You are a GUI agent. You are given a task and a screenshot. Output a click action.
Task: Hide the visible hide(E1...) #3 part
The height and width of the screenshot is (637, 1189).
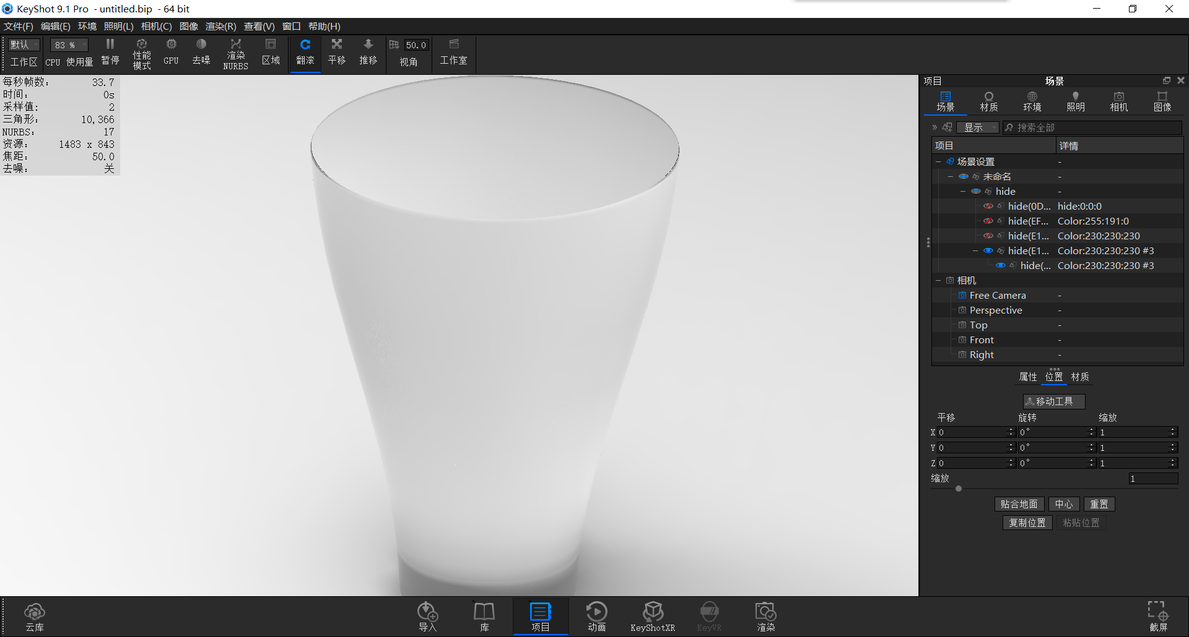pyautogui.click(x=988, y=250)
